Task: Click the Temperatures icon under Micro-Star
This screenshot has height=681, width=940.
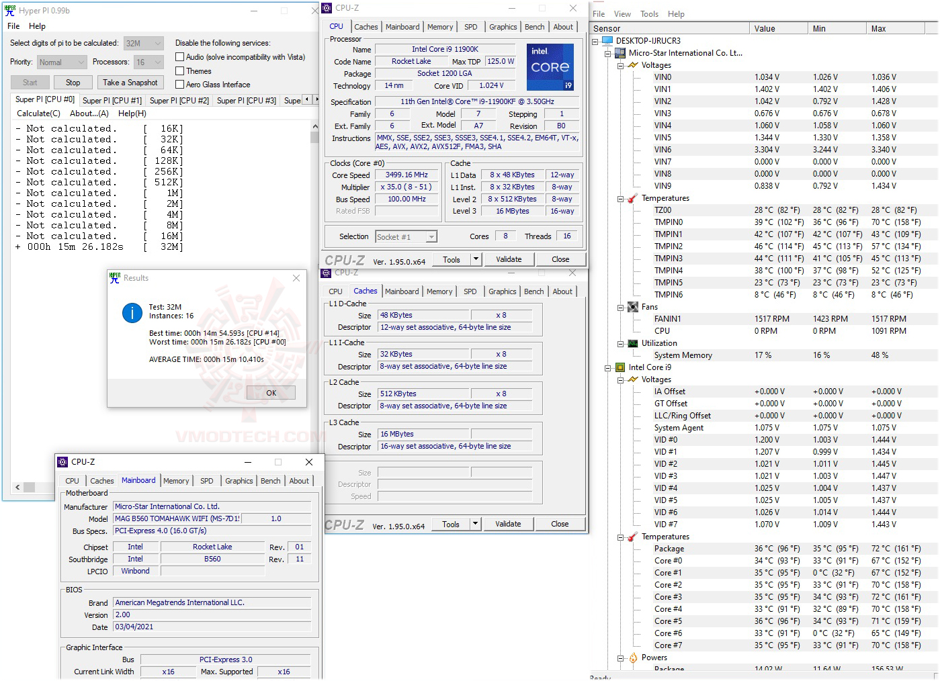Action: [633, 198]
